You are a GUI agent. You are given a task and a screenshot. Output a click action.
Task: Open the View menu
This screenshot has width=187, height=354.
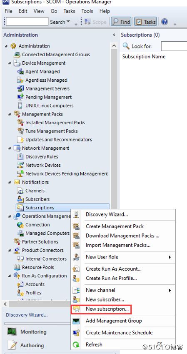click(39, 11)
